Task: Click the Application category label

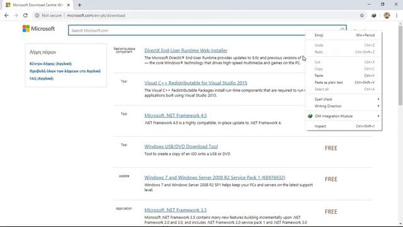Action: 124,209
